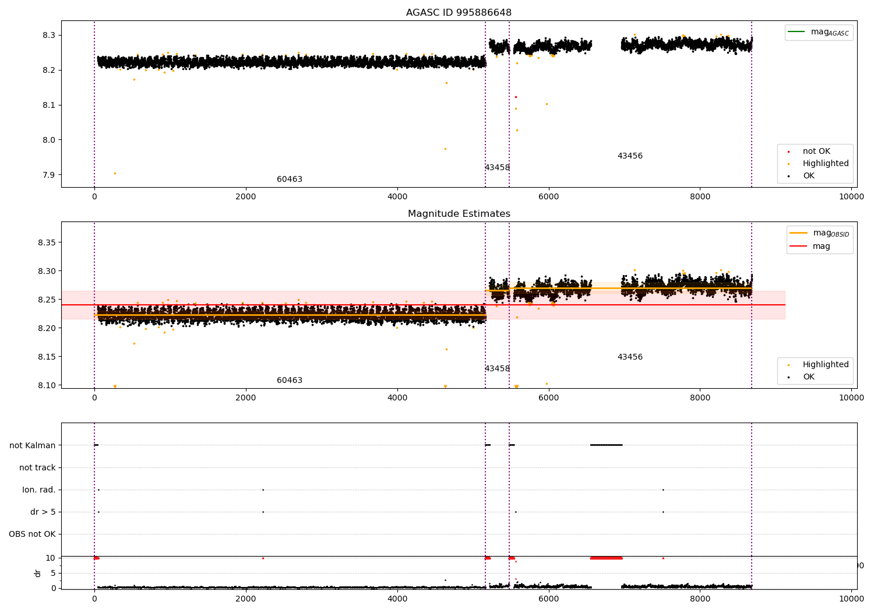Click the 'not track' axis label

pyautogui.click(x=37, y=467)
